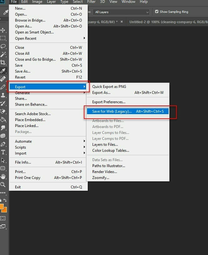Choose Save As... in File menu
208x255 pixels.
pyautogui.click(x=48, y=71)
